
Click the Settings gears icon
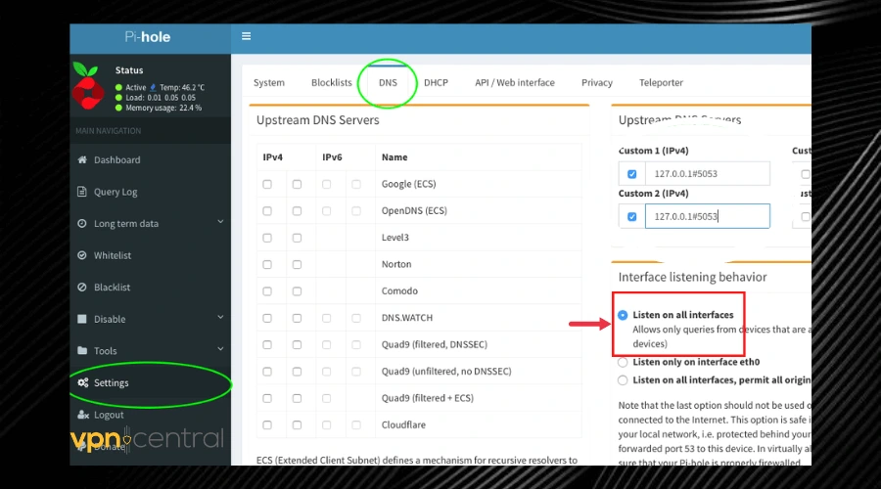[x=83, y=383]
